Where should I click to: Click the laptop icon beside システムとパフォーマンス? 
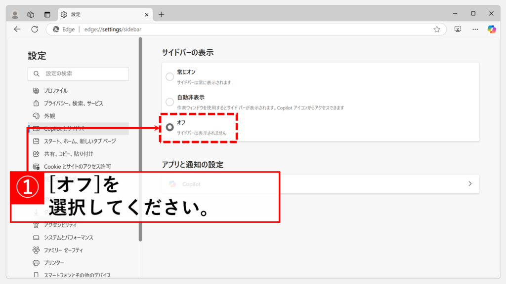click(36, 238)
